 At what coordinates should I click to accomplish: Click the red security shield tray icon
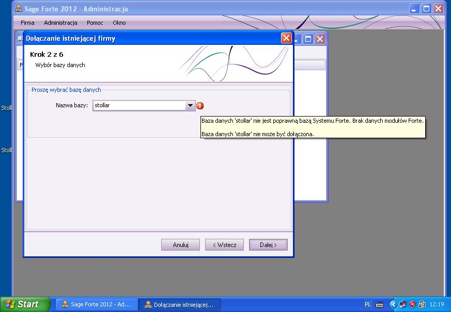coord(412,304)
